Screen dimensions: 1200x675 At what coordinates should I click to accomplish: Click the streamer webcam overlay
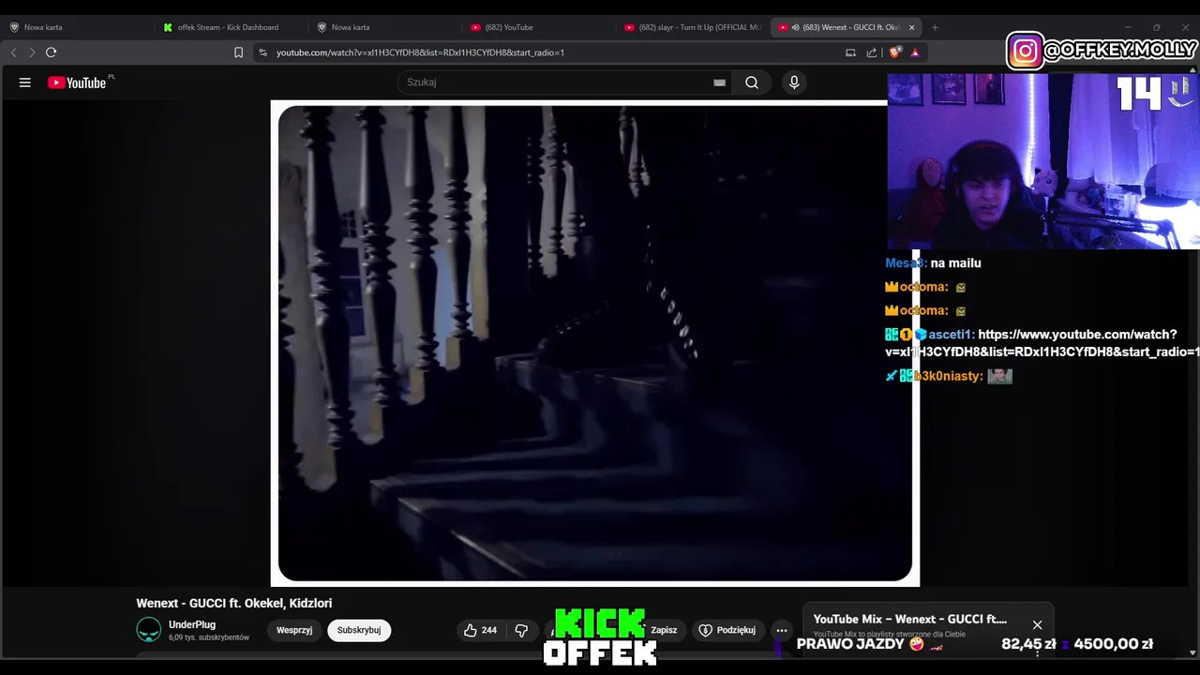pos(1043,161)
